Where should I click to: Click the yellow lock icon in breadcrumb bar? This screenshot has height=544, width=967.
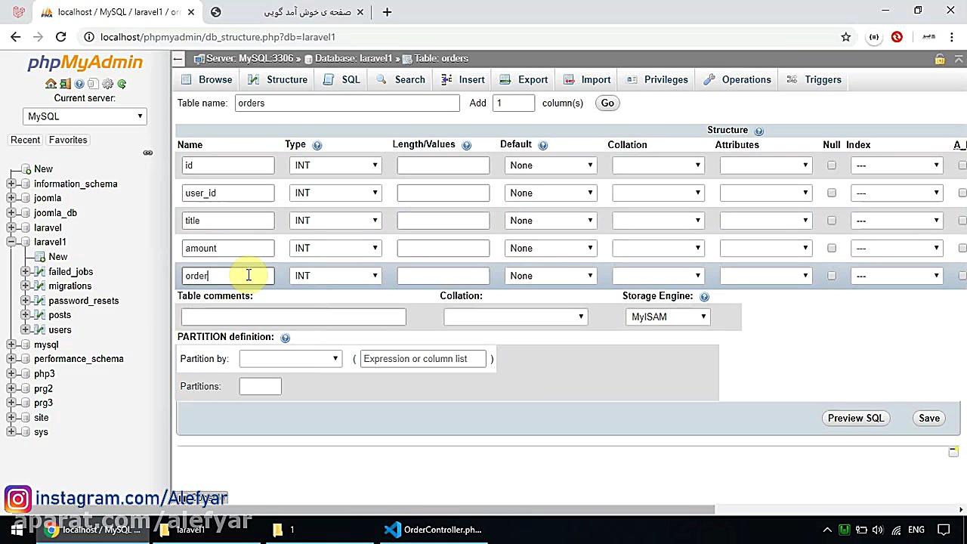tap(940, 59)
